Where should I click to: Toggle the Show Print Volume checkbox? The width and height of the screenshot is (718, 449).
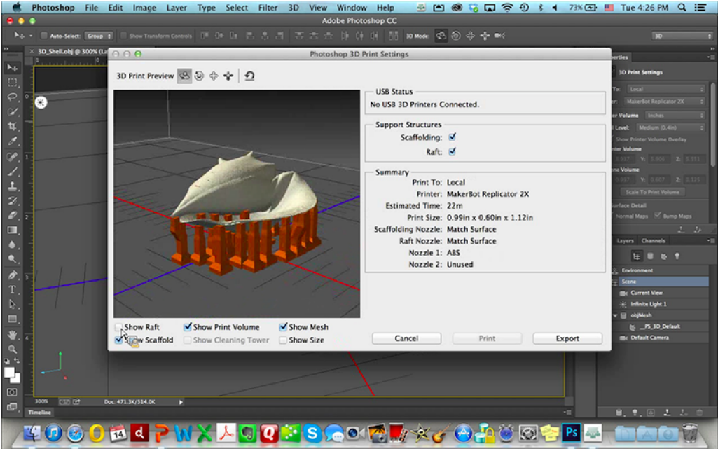[187, 327]
